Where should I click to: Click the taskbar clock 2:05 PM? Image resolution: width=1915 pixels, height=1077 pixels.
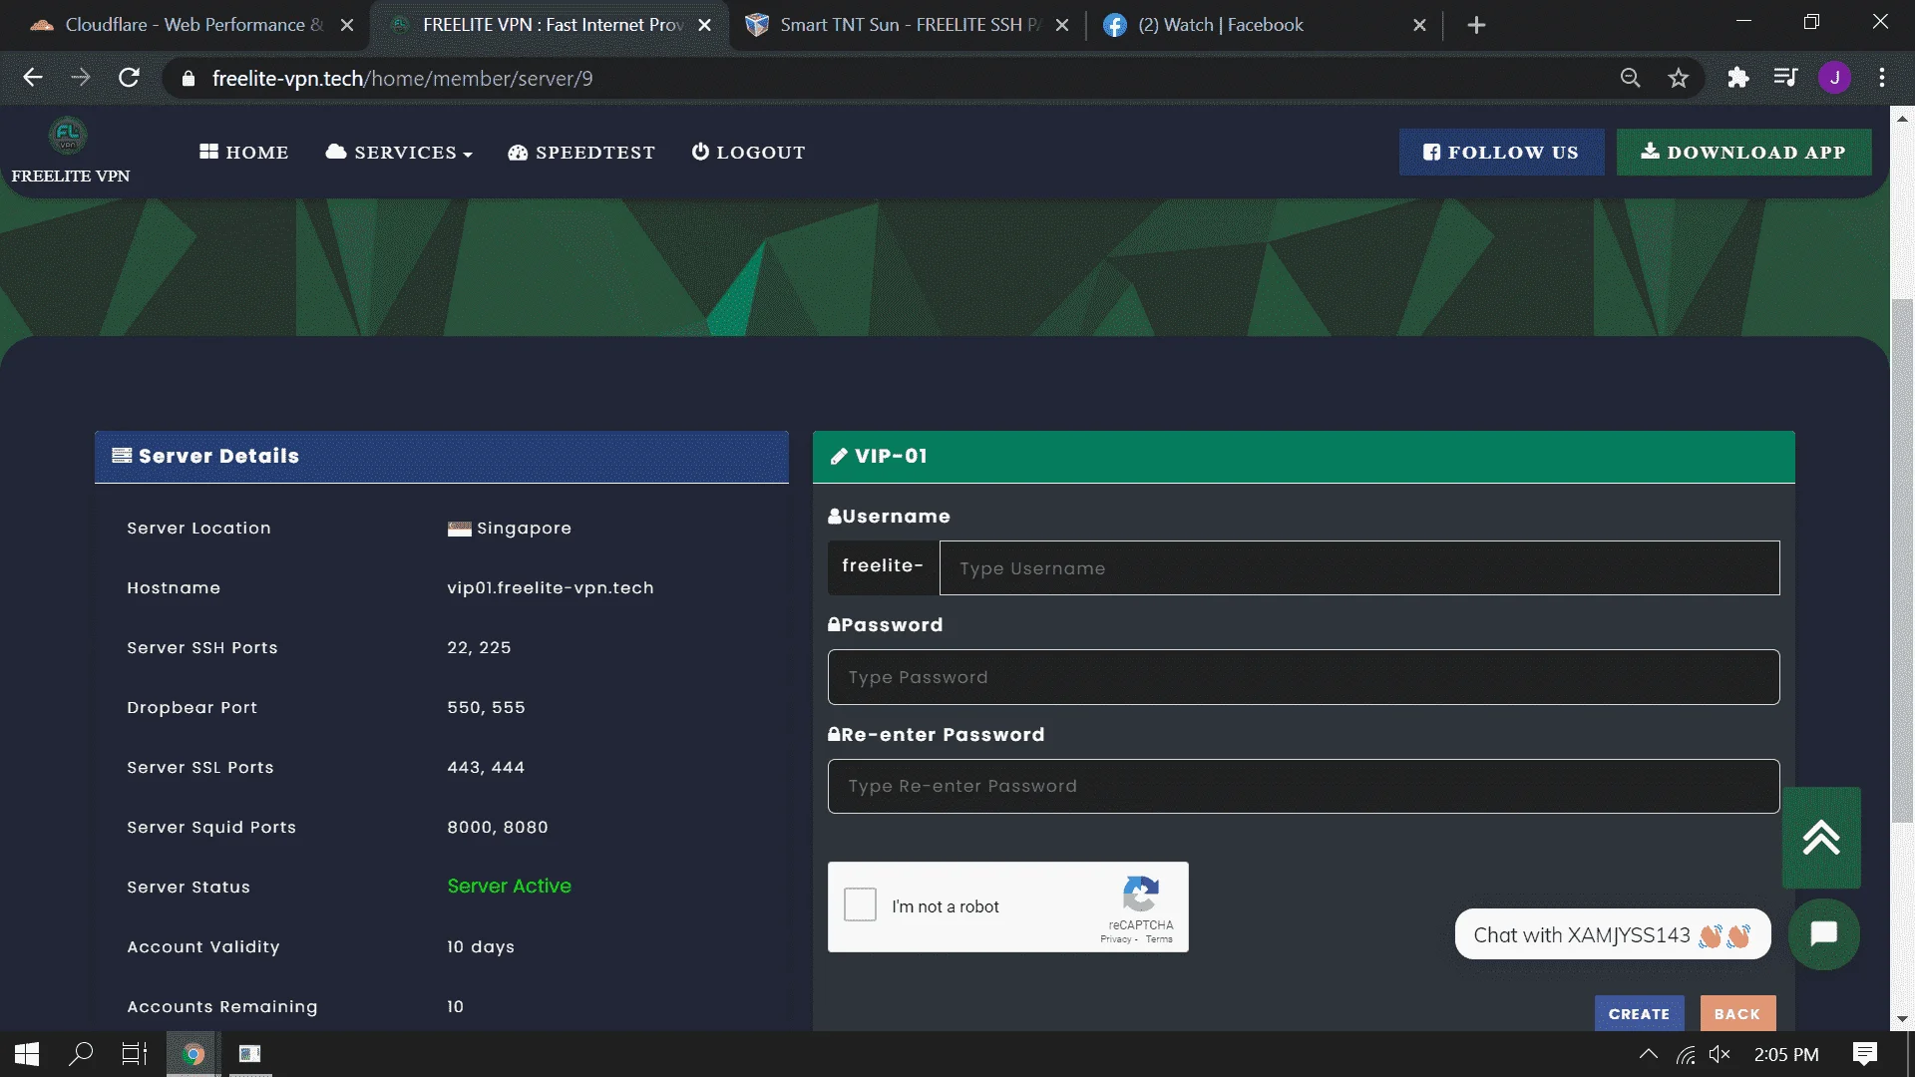tap(1786, 1054)
